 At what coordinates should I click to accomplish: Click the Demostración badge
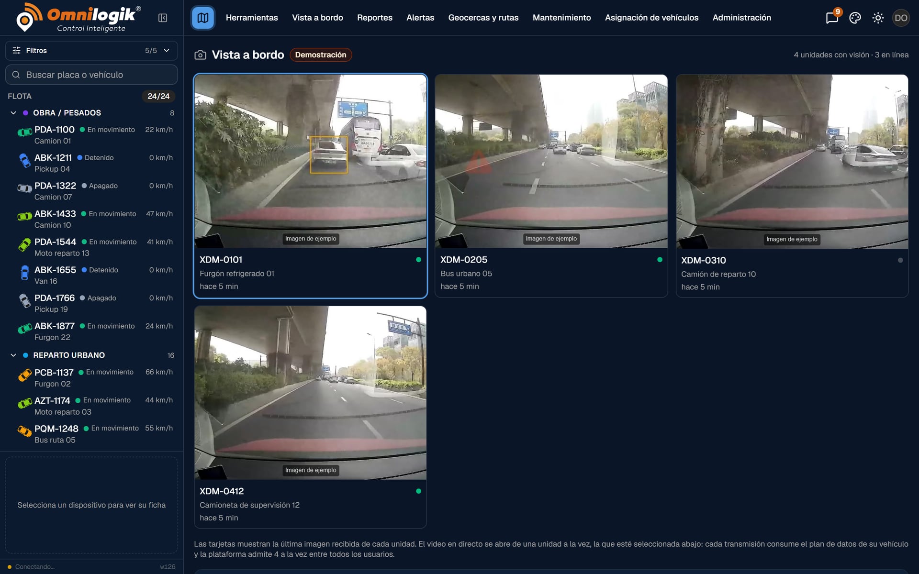(321, 55)
